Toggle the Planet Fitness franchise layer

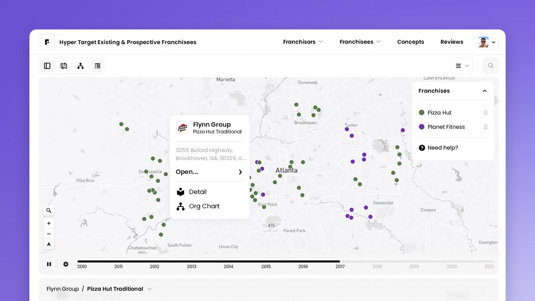pos(446,127)
